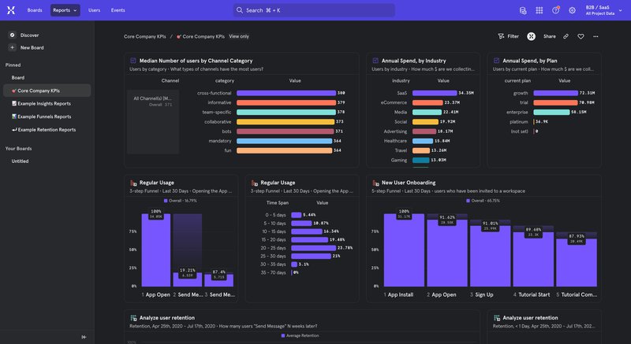Select the purple cross-functional bar
The image size is (631, 344).
click(286, 93)
